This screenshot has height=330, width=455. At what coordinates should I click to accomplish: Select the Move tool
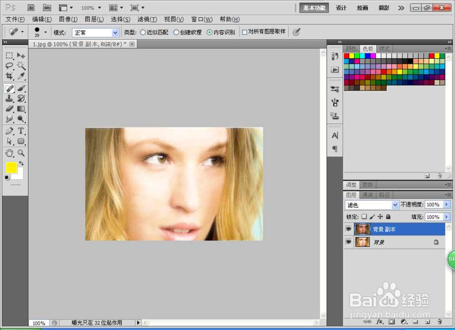point(21,56)
